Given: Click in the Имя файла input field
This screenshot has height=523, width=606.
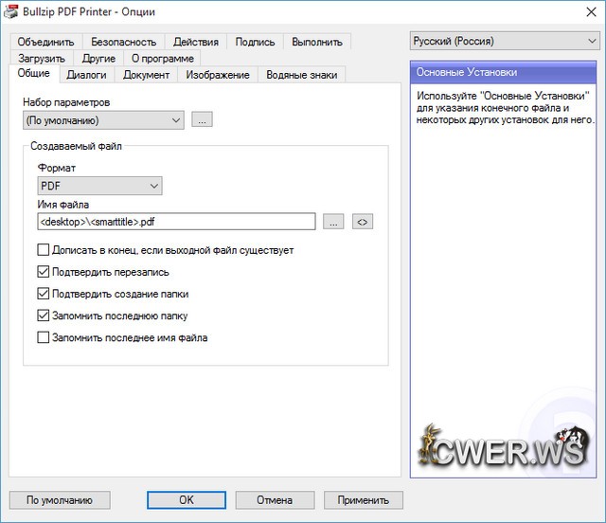Looking at the screenshot, I should (176, 222).
